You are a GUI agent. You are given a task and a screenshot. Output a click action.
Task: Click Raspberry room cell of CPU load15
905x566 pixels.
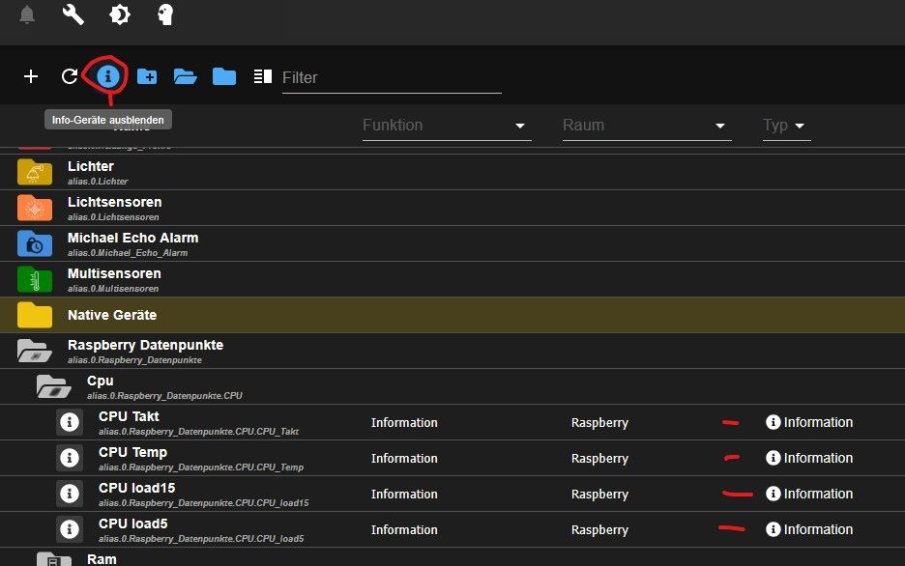coord(599,494)
